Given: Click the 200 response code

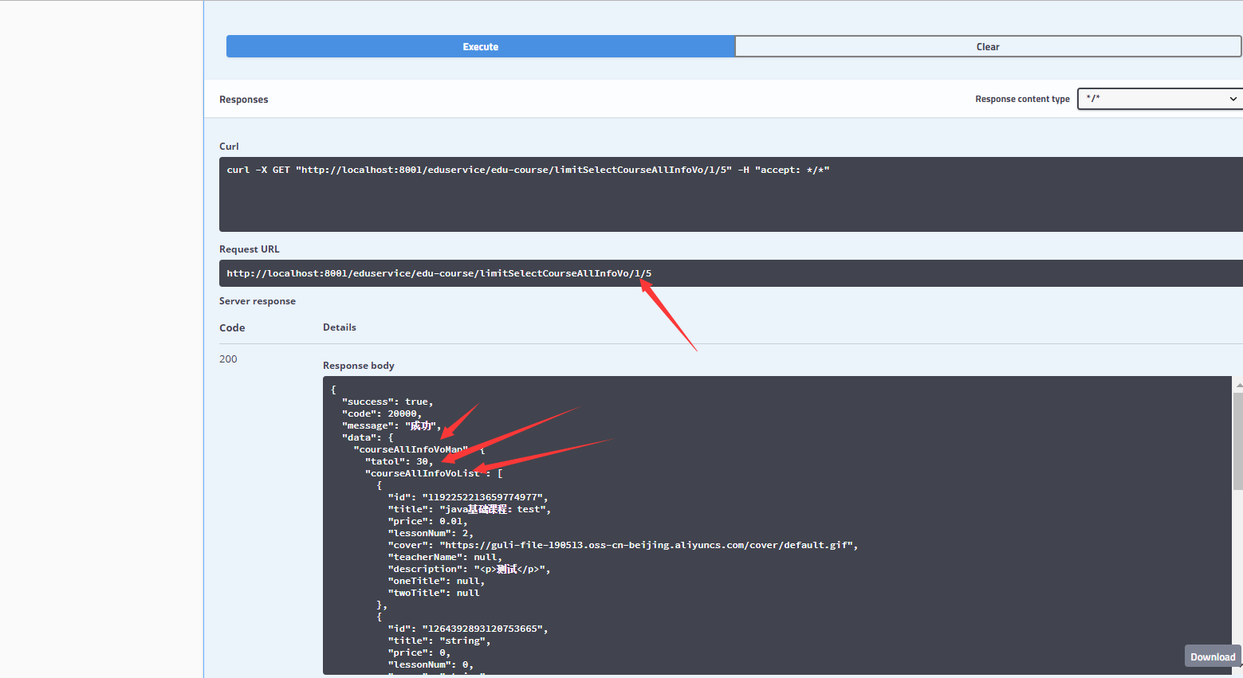Looking at the screenshot, I should pos(228,359).
